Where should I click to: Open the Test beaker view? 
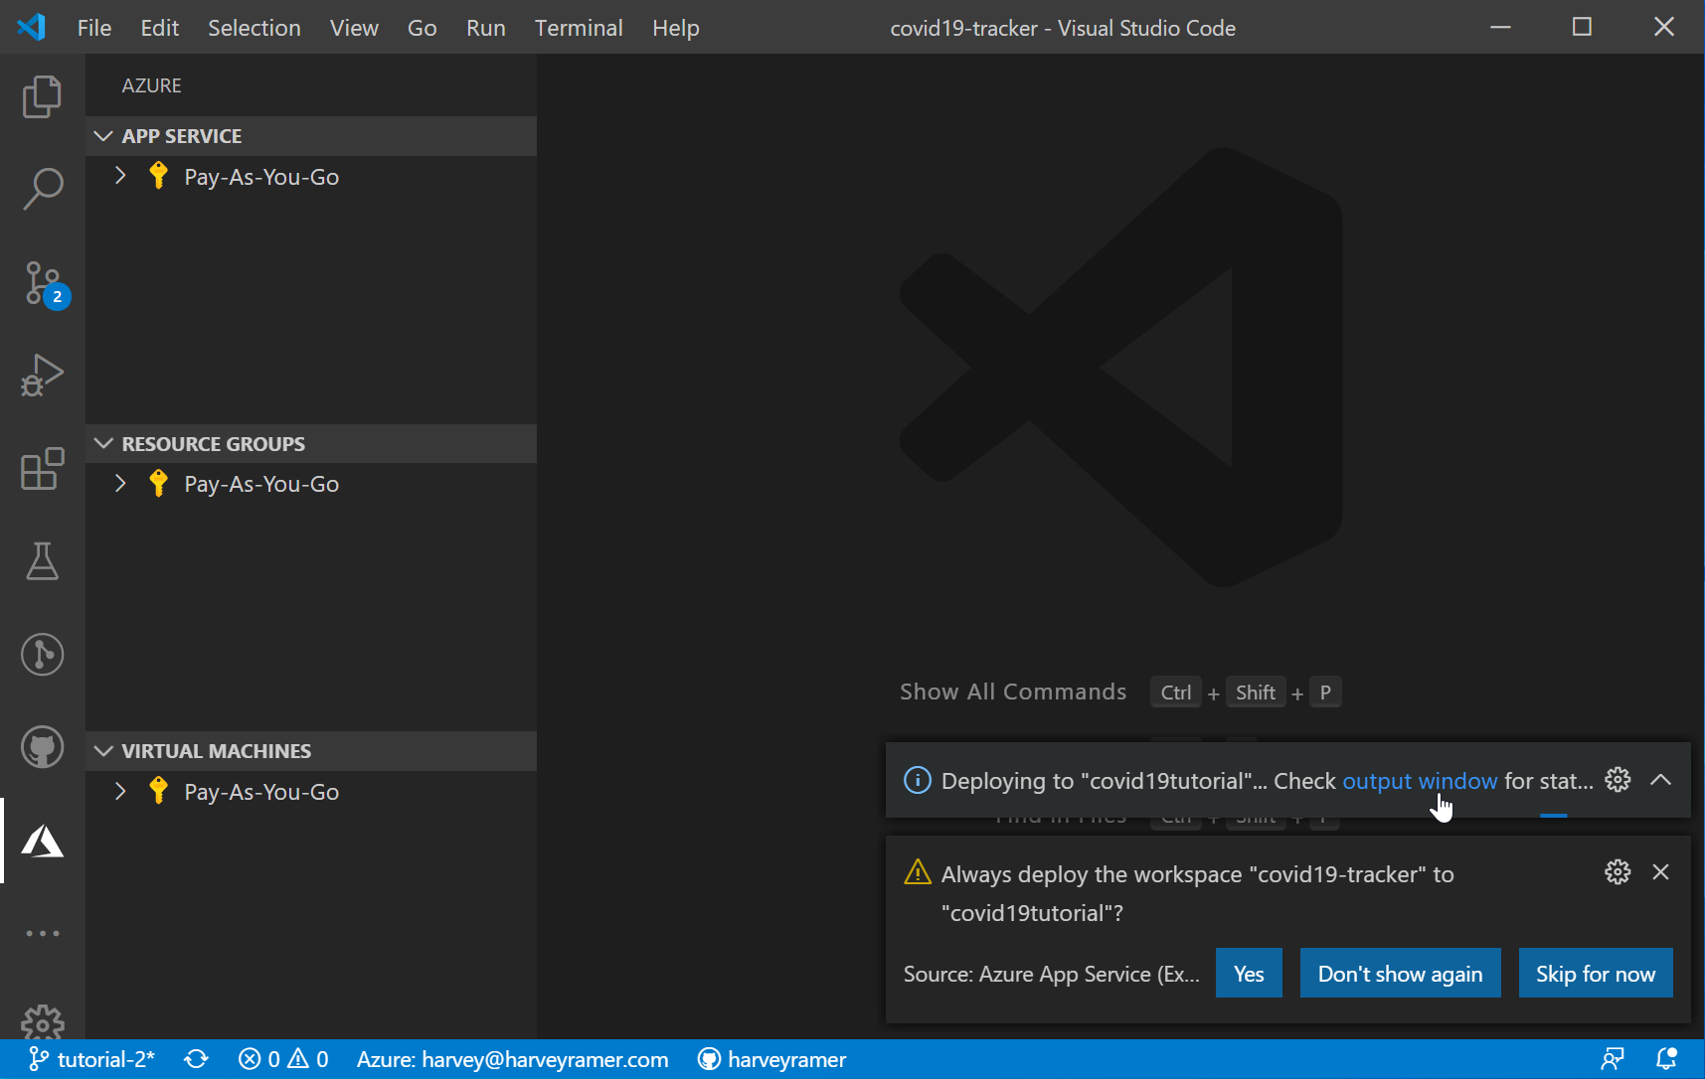coord(42,561)
